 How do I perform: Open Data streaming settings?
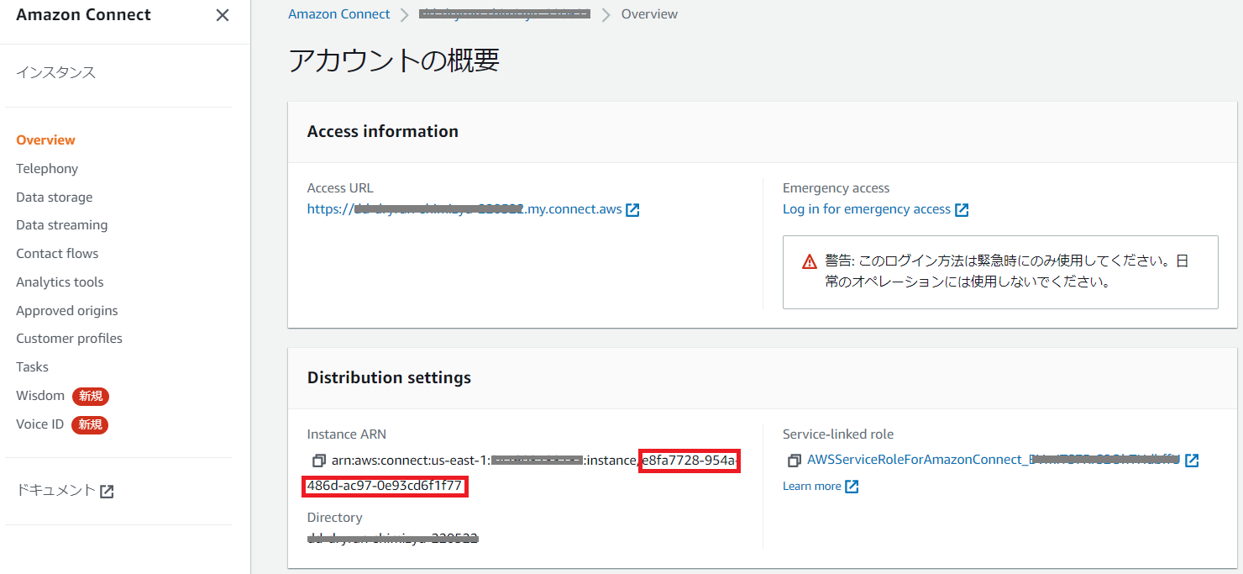click(x=62, y=225)
